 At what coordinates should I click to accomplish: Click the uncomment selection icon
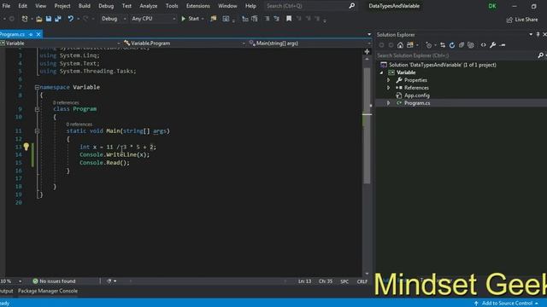[x=277, y=19]
